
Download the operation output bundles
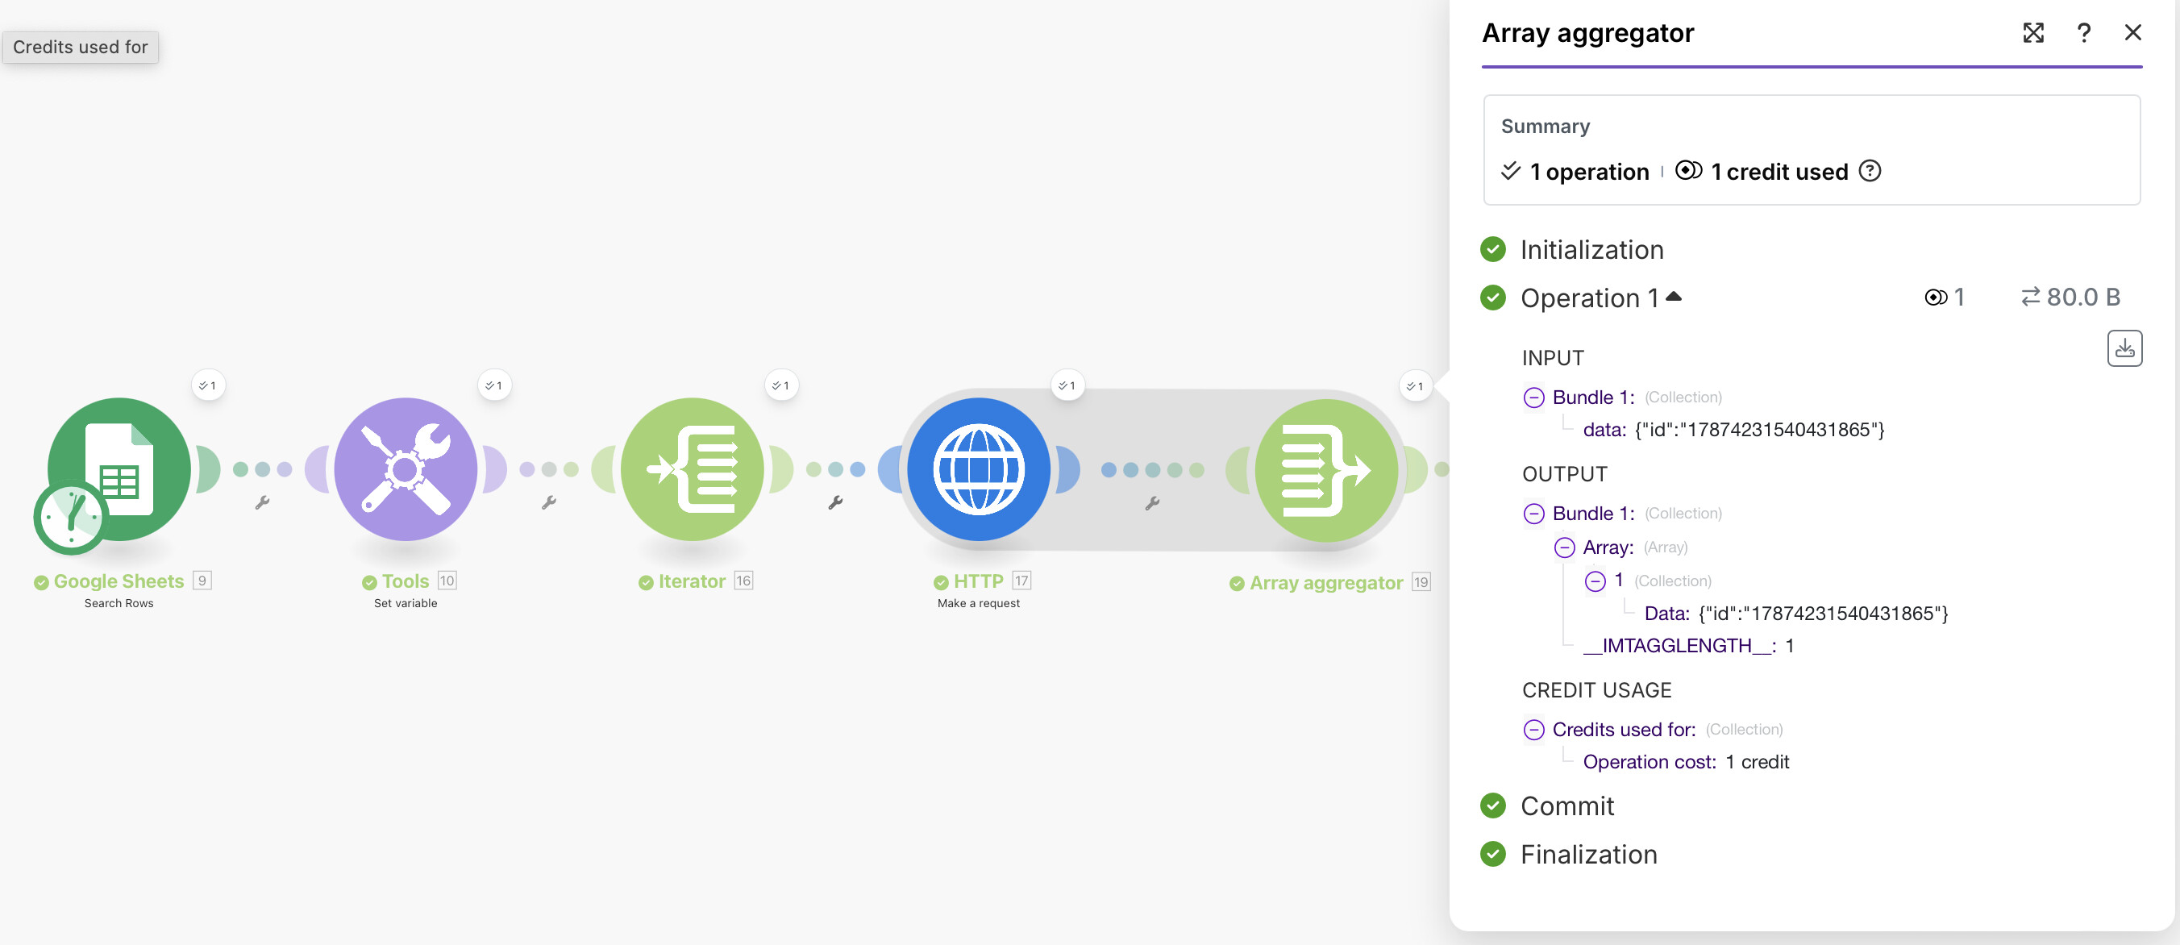coord(2124,348)
